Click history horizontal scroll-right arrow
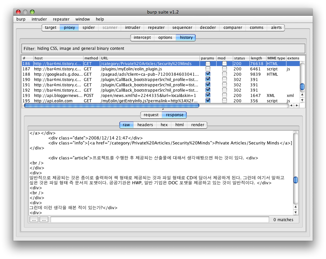The image size is (326, 259). point(297,106)
